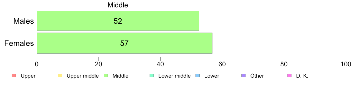The image size is (354, 109).
Task: Select the value label 57
Action: (124, 43)
